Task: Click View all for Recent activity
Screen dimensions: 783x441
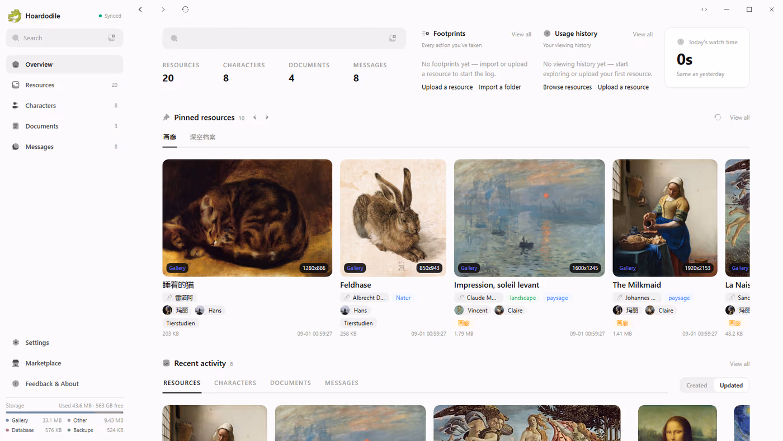Action: click(x=739, y=364)
